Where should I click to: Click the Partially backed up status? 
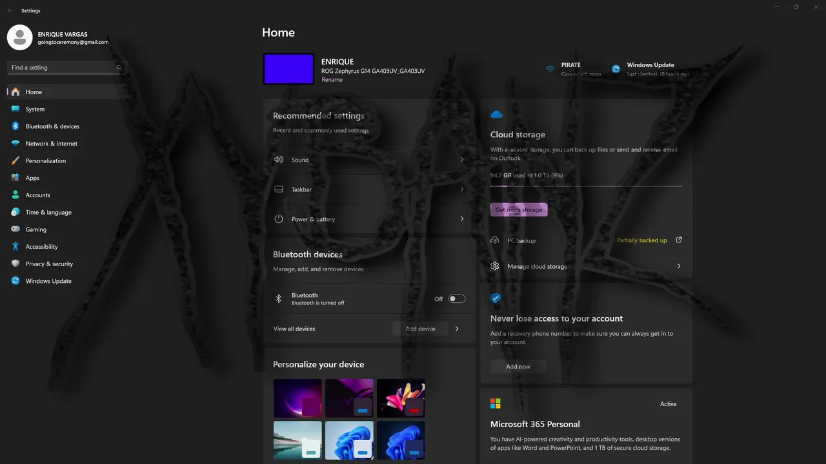click(641, 240)
